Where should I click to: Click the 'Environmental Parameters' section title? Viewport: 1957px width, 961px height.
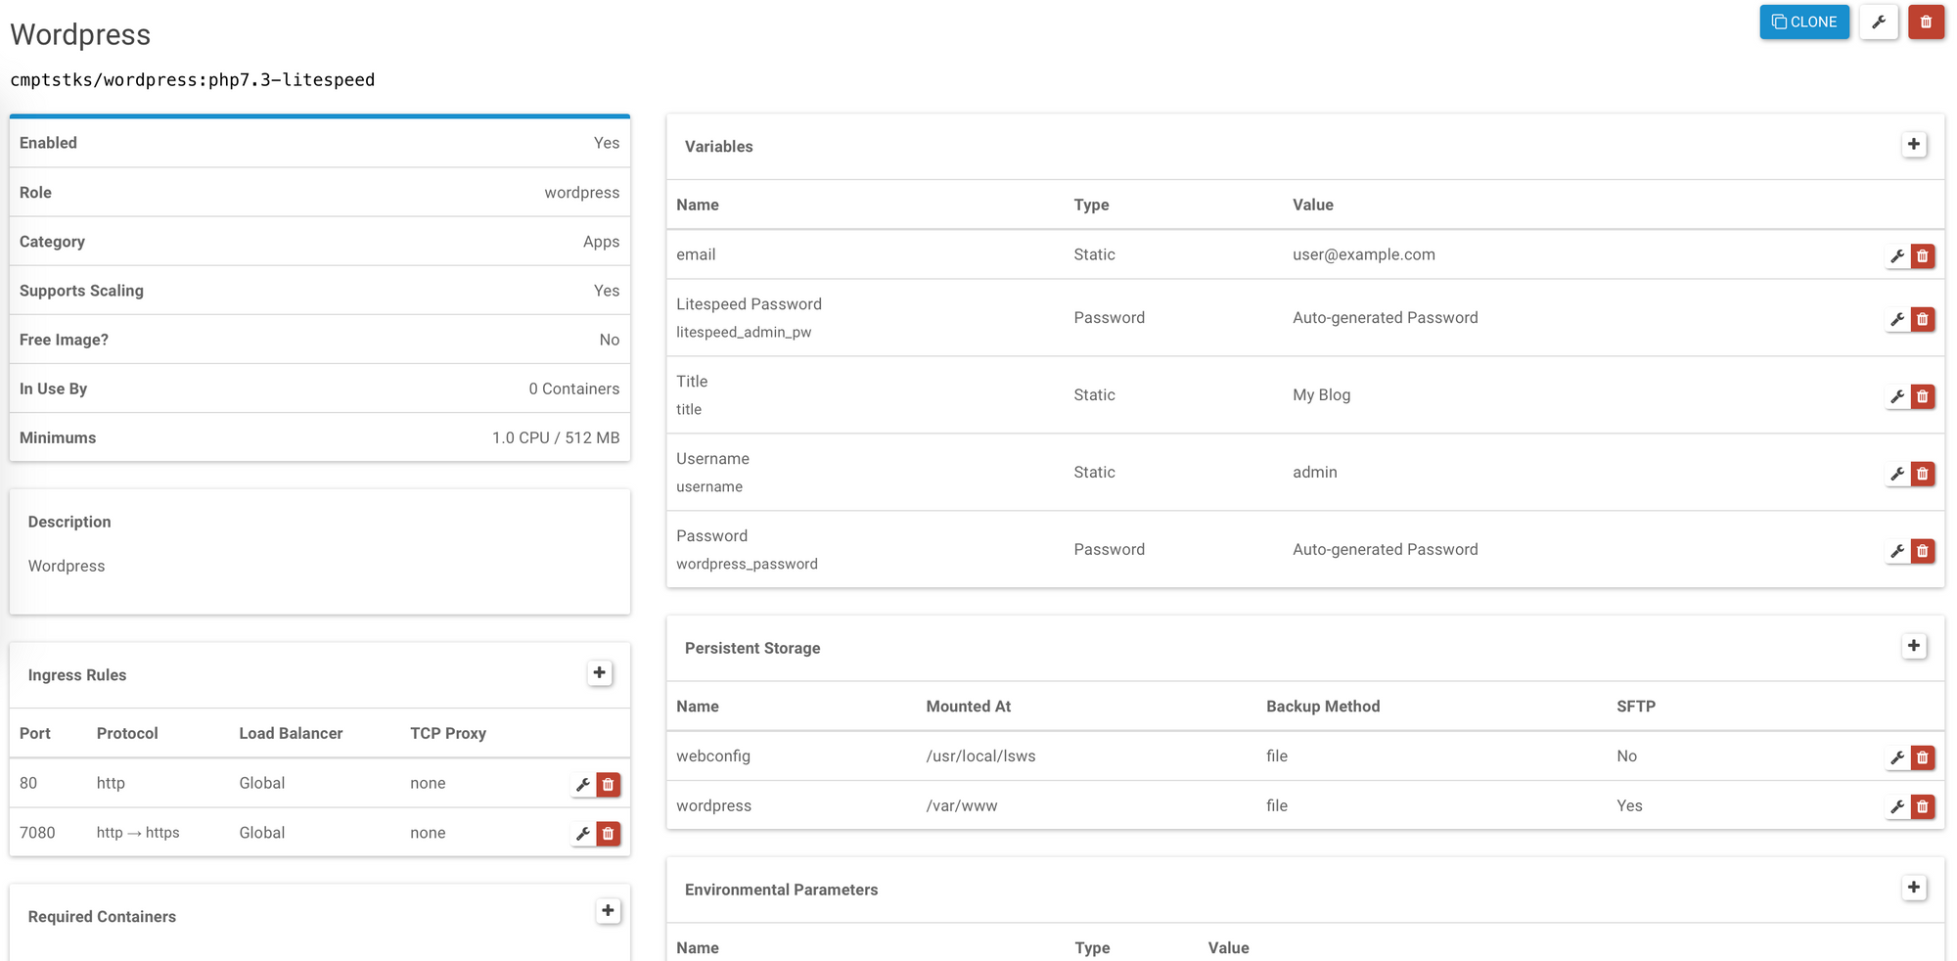pyautogui.click(x=781, y=889)
